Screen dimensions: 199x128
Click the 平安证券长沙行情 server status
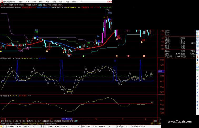click(x=138, y=126)
